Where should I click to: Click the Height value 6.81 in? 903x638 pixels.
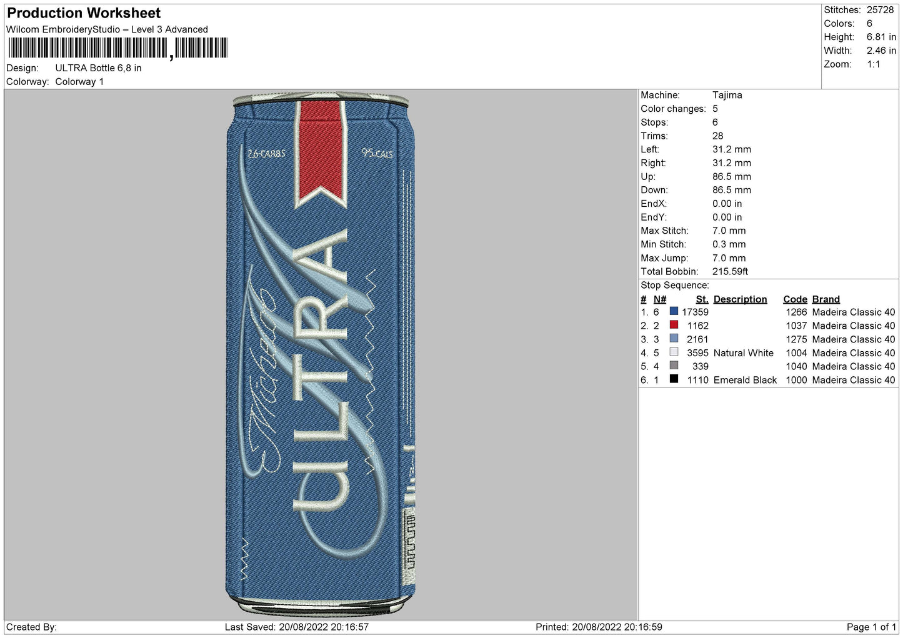tap(881, 37)
